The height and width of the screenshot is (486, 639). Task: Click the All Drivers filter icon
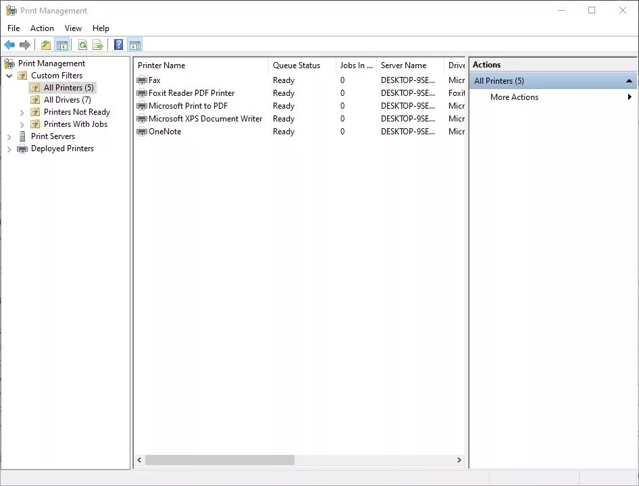pos(35,100)
